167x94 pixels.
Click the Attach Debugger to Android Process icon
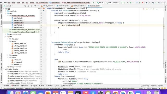[140, 3]
